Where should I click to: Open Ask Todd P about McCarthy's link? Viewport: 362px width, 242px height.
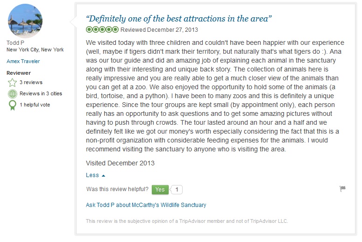pyautogui.click(x=146, y=205)
